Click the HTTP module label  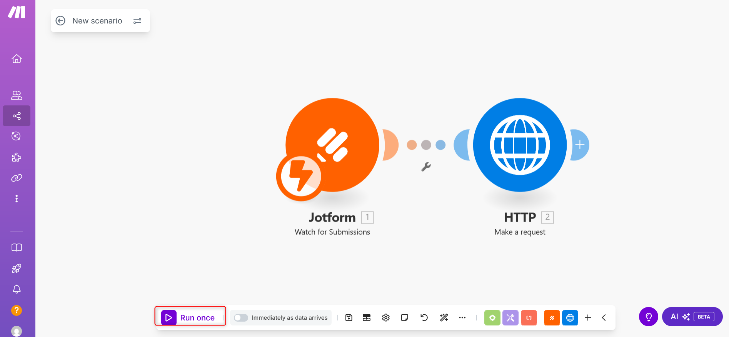pos(520,217)
